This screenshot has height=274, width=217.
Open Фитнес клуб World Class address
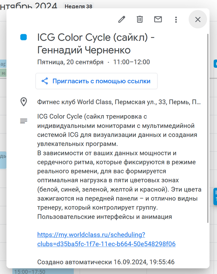[119, 102]
